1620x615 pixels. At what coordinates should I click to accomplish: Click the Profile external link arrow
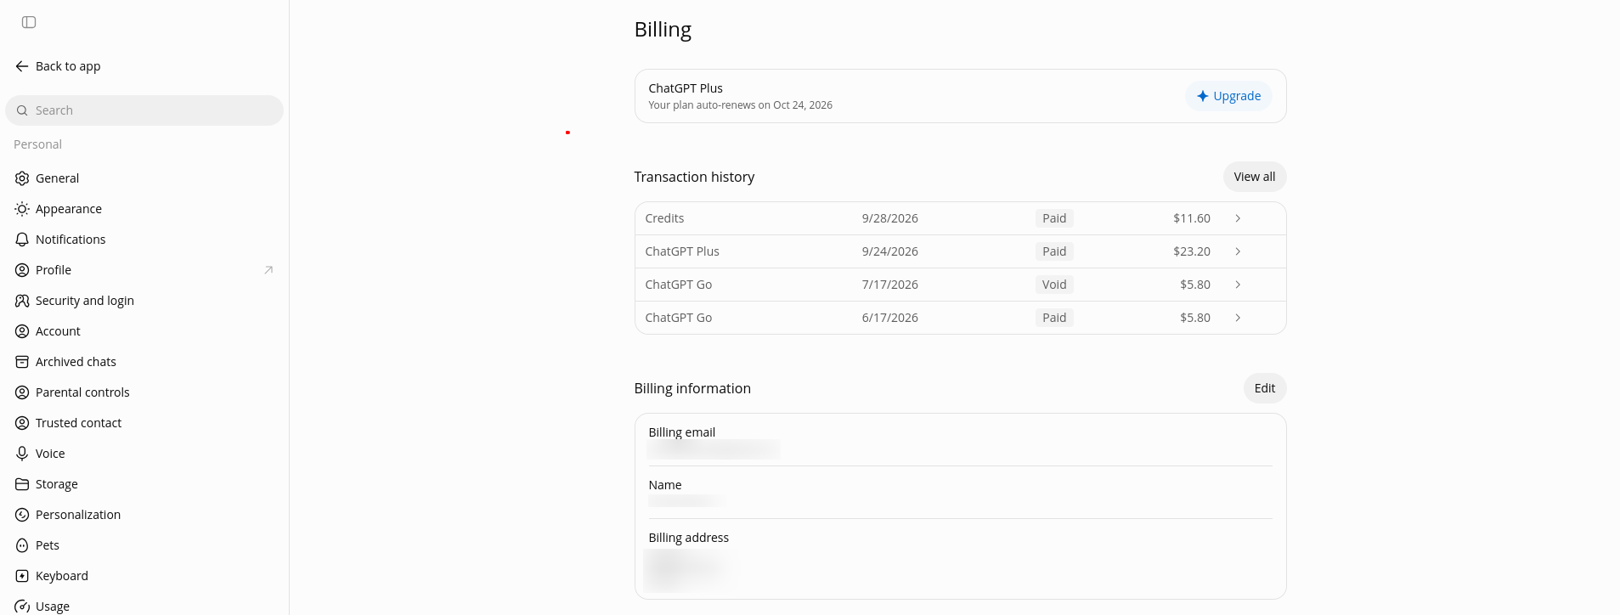pos(268,270)
